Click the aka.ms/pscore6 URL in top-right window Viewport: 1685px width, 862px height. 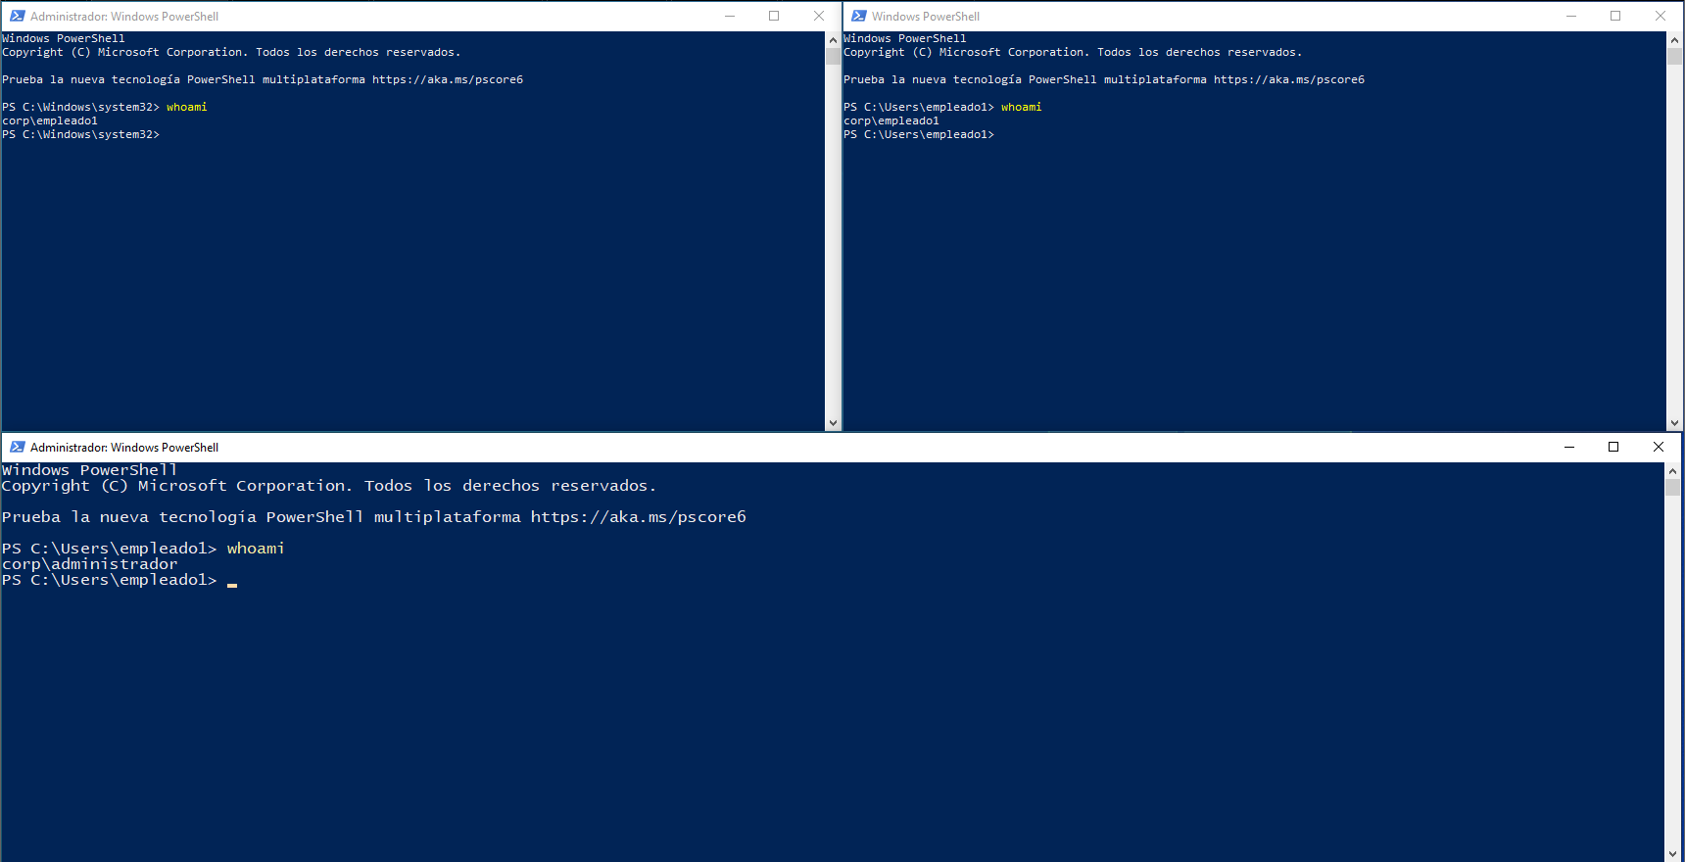tap(1289, 80)
